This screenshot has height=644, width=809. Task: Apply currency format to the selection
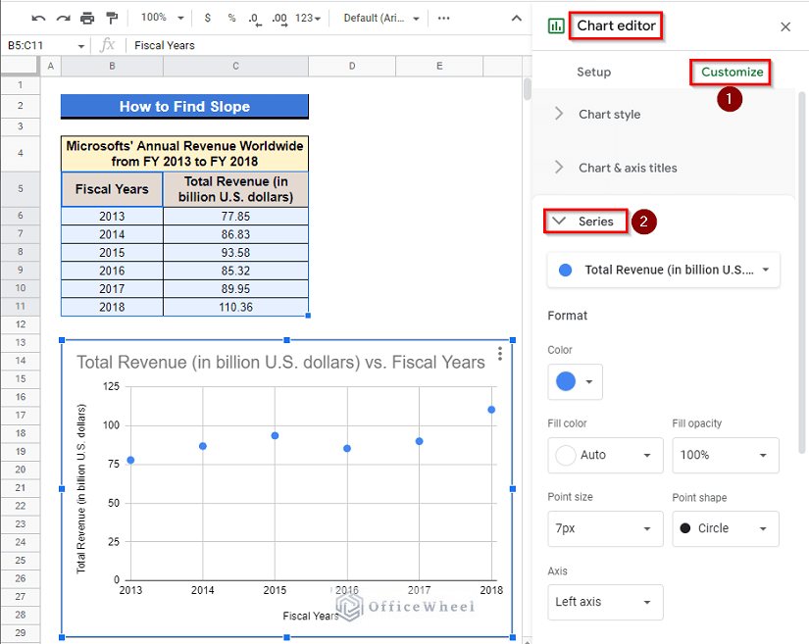(x=207, y=18)
